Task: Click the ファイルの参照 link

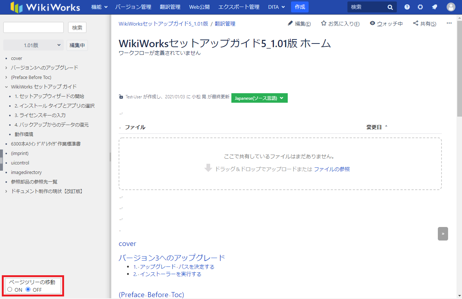Action: pos(332,169)
